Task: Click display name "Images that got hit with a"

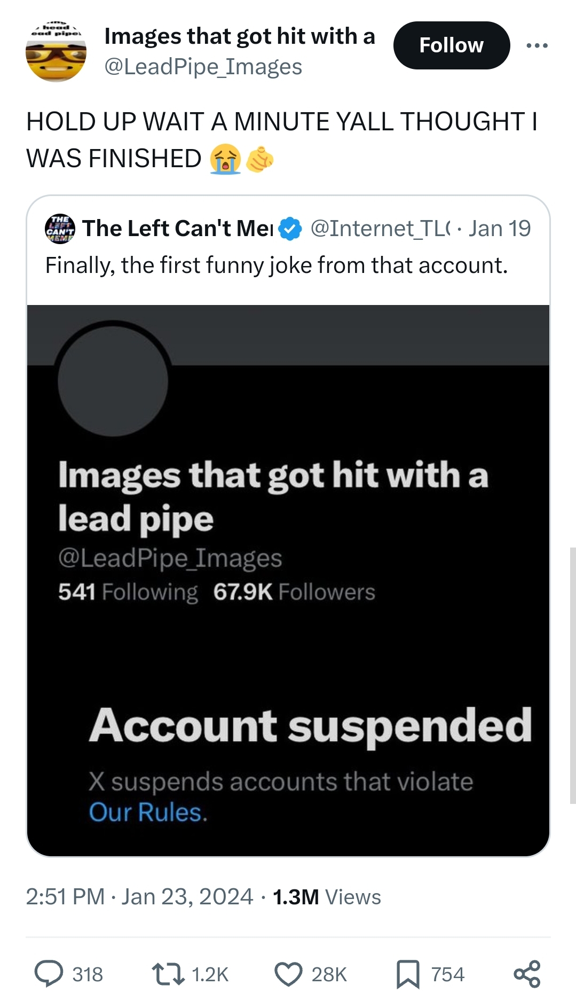Action: coord(240,36)
